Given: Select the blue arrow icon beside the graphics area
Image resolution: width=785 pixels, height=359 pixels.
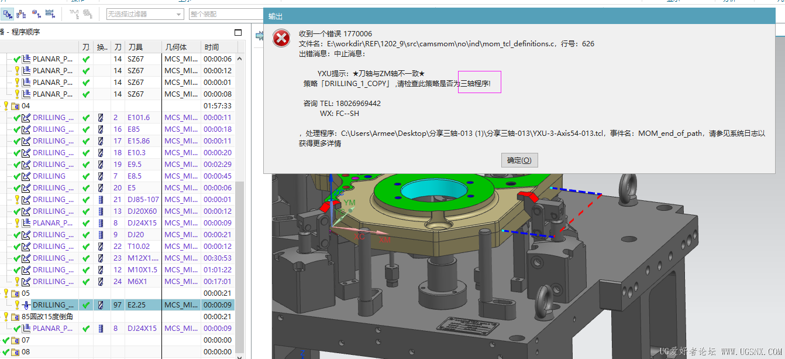Looking at the screenshot, I should (258, 35).
